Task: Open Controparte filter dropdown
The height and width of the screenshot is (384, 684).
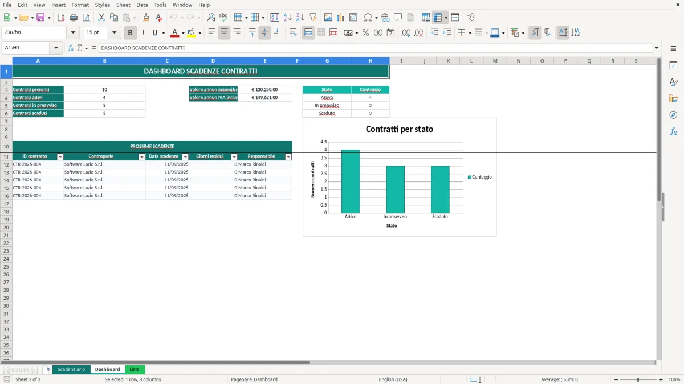Action: 142,156
